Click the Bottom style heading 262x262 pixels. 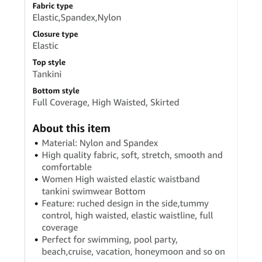(56, 91)
